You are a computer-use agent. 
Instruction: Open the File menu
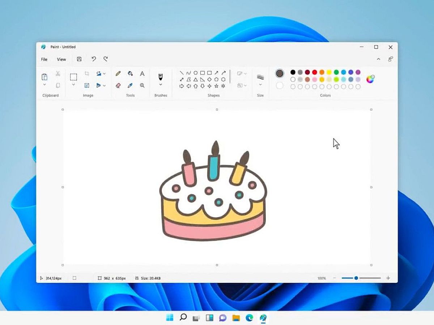pos(44,59)
